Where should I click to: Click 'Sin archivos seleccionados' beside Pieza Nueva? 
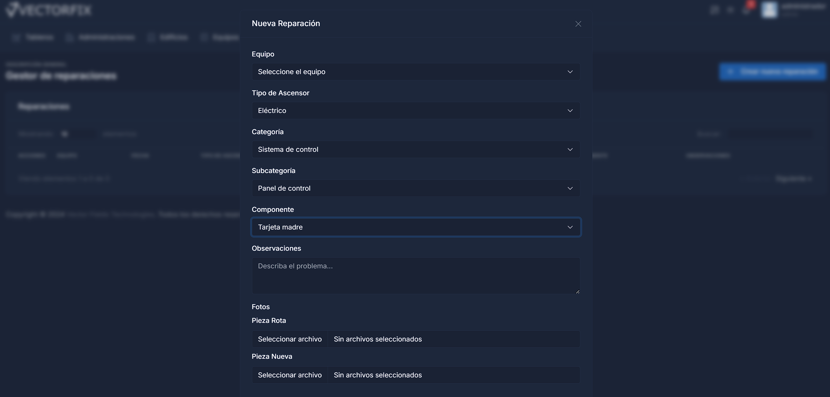point(378,375)
